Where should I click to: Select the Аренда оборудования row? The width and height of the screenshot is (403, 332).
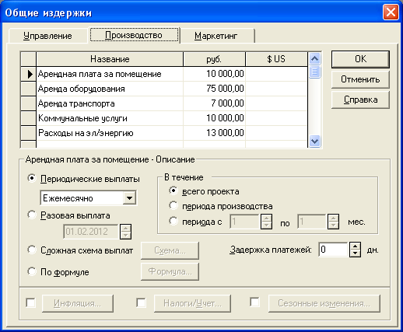point(164,89)
